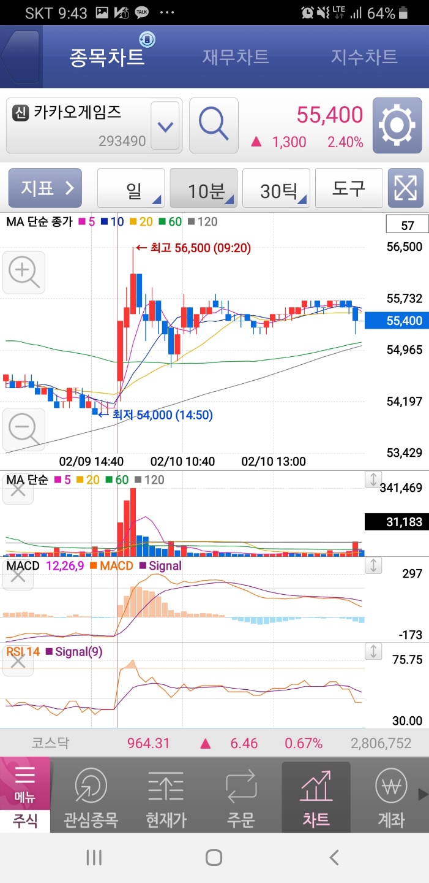This screenshot has width=429, height=883.
Task: Tap Signal(9) legend in RSI panel
Action: [73, 651]
